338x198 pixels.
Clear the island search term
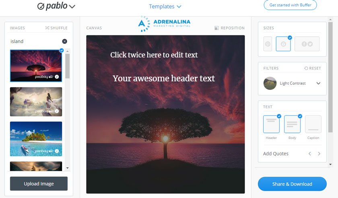point(64,41)
